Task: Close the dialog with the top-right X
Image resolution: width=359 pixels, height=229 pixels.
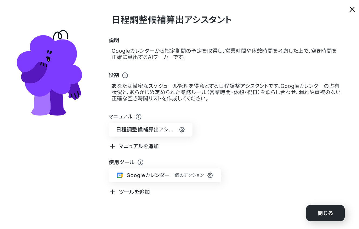Action: coord(352,9)
